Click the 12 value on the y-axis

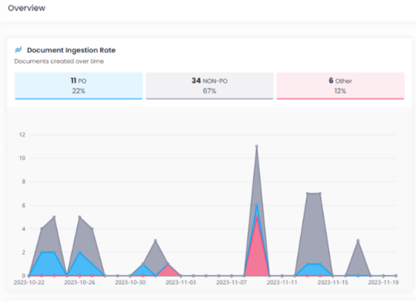click(x=22, y=135)
